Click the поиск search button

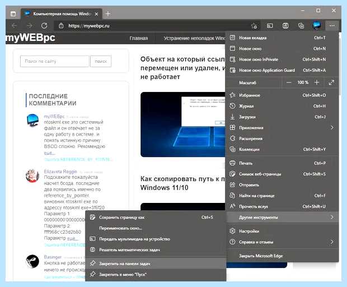coord(101,62)
